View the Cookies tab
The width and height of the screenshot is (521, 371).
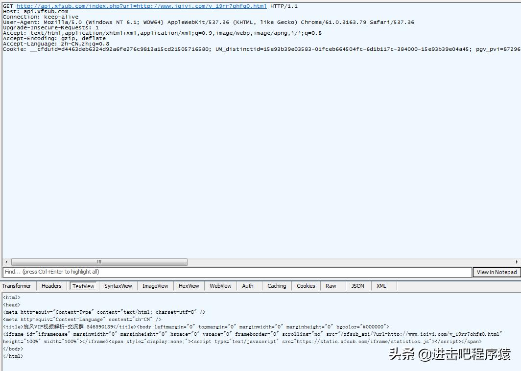pyautogui.click(x=306, y=286)
